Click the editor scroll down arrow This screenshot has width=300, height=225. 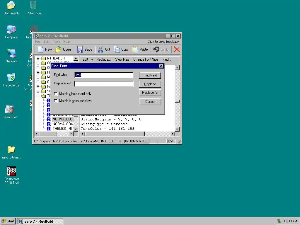click(x=177, y=129)
